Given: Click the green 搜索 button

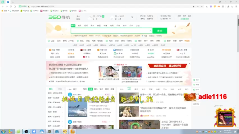Looking at the screenshot, I should point(160,31).
